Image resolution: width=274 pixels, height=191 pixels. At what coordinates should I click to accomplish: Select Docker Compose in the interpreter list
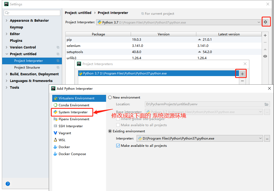coord(79,154)
